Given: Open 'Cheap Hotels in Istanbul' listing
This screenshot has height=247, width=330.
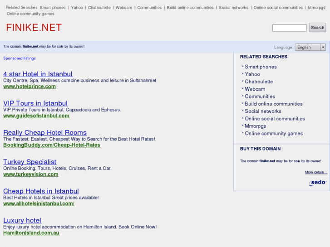Looking at the screenshot, I should coord(41,191).
